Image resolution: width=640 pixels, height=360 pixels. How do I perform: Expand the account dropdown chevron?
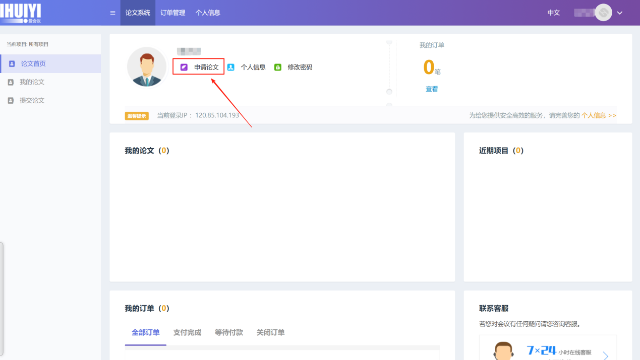(x=620, y=13)
